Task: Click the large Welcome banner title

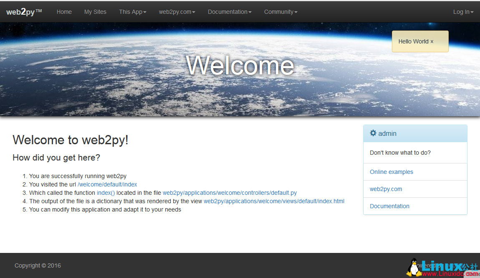Action: [x=240, y=65]
